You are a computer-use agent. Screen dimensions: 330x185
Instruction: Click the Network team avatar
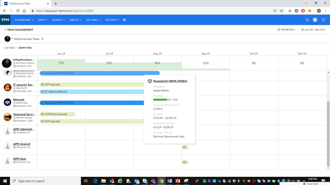[x=7, y=102]
